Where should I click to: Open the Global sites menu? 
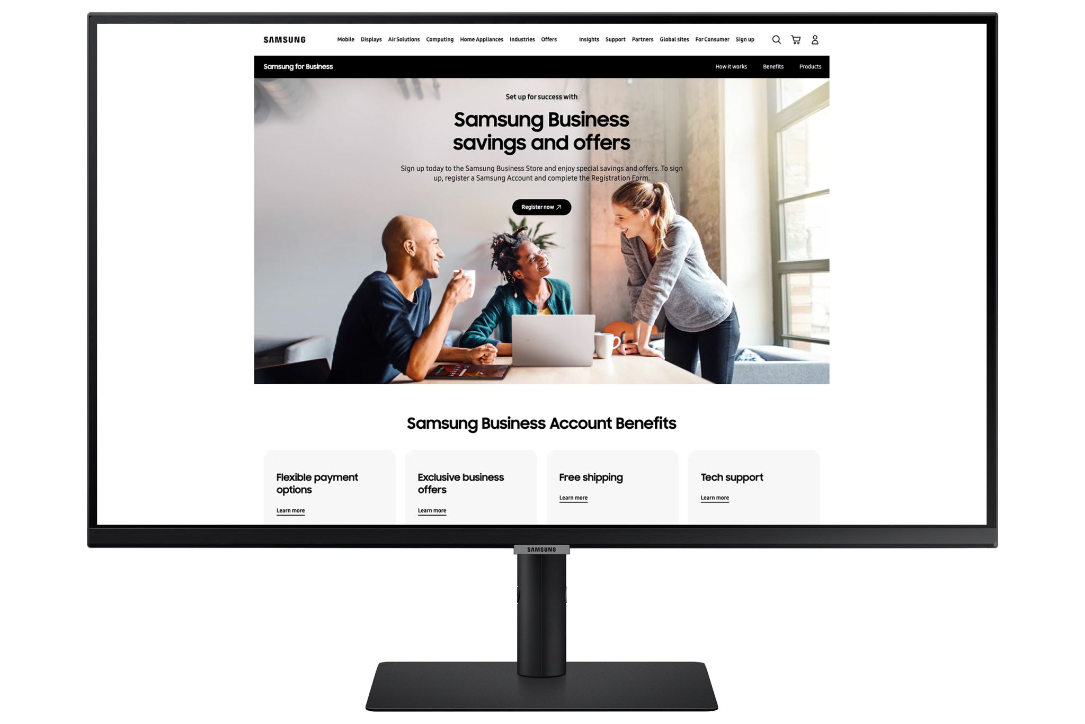(x=674, y=39)
